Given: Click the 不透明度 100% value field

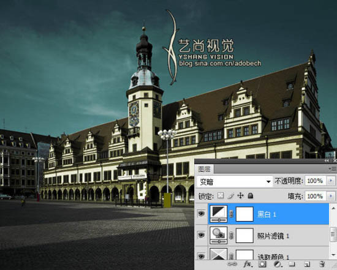Looking at the screenshot, I should point(315,181).
